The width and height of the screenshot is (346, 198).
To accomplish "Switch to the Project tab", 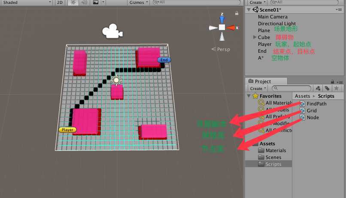I will pos(266,81).
